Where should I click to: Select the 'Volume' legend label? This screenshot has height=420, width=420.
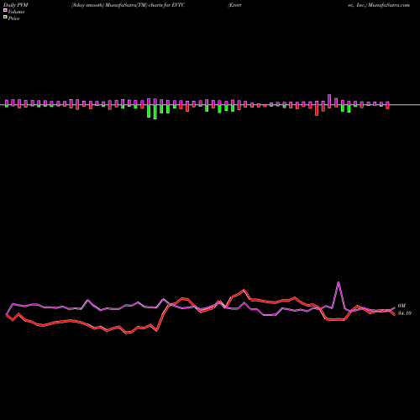click(x=16, y=12)
